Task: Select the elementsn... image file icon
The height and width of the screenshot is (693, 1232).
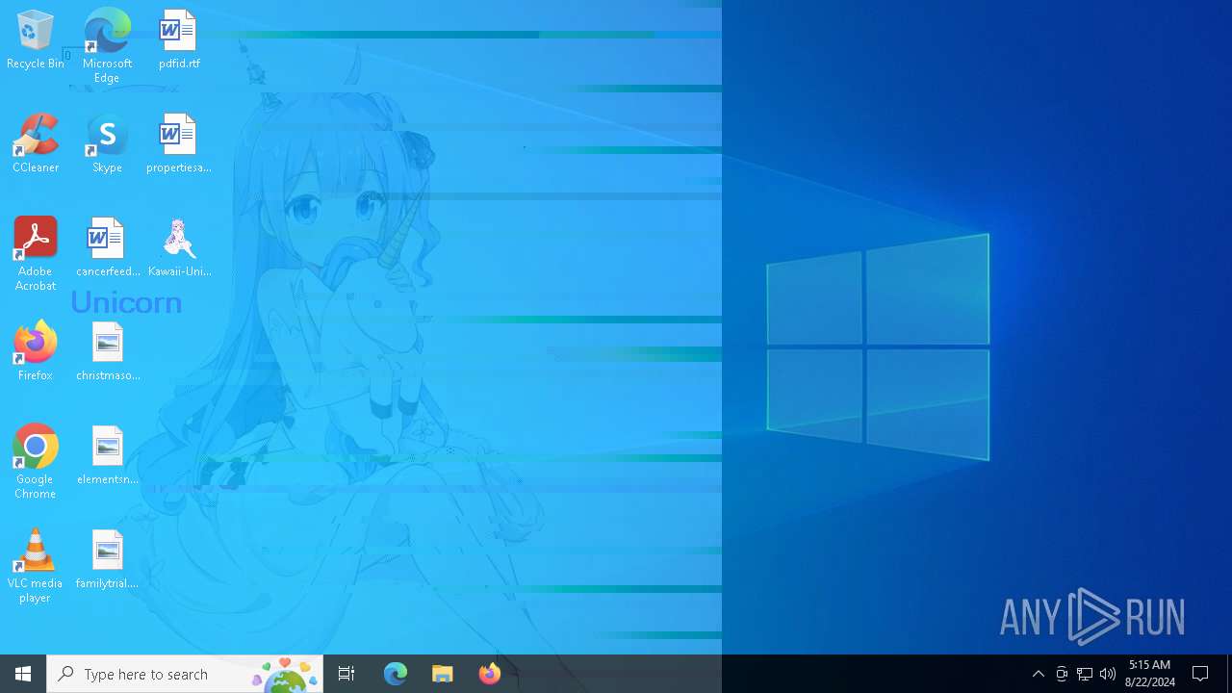Action: pos(107,455)
